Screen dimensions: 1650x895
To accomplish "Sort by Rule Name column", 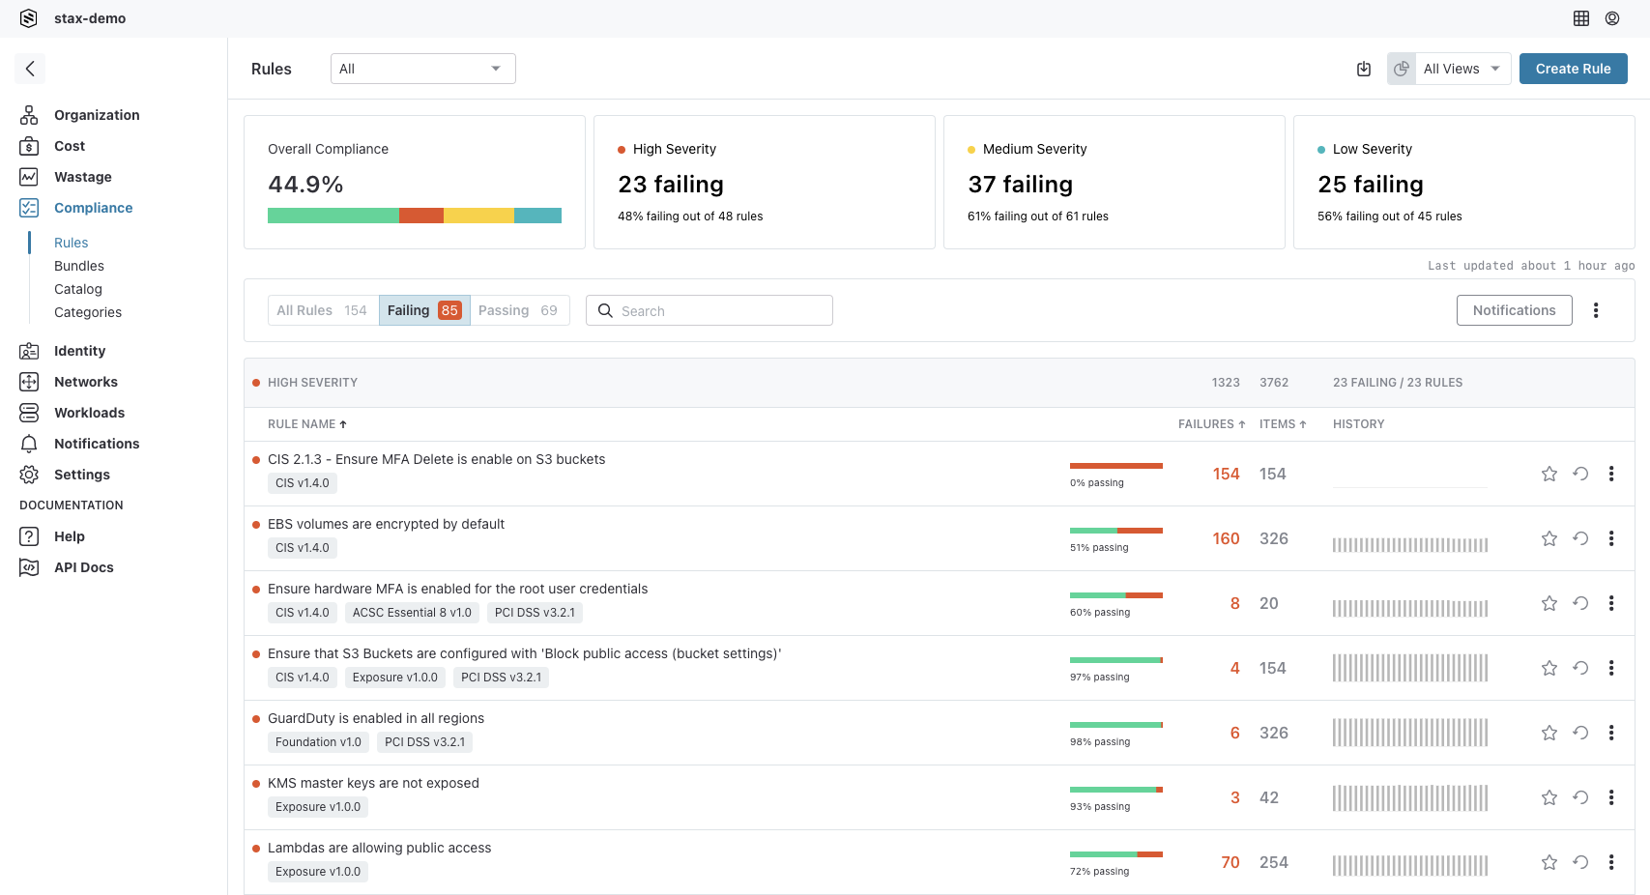I will tap(307, 424).
